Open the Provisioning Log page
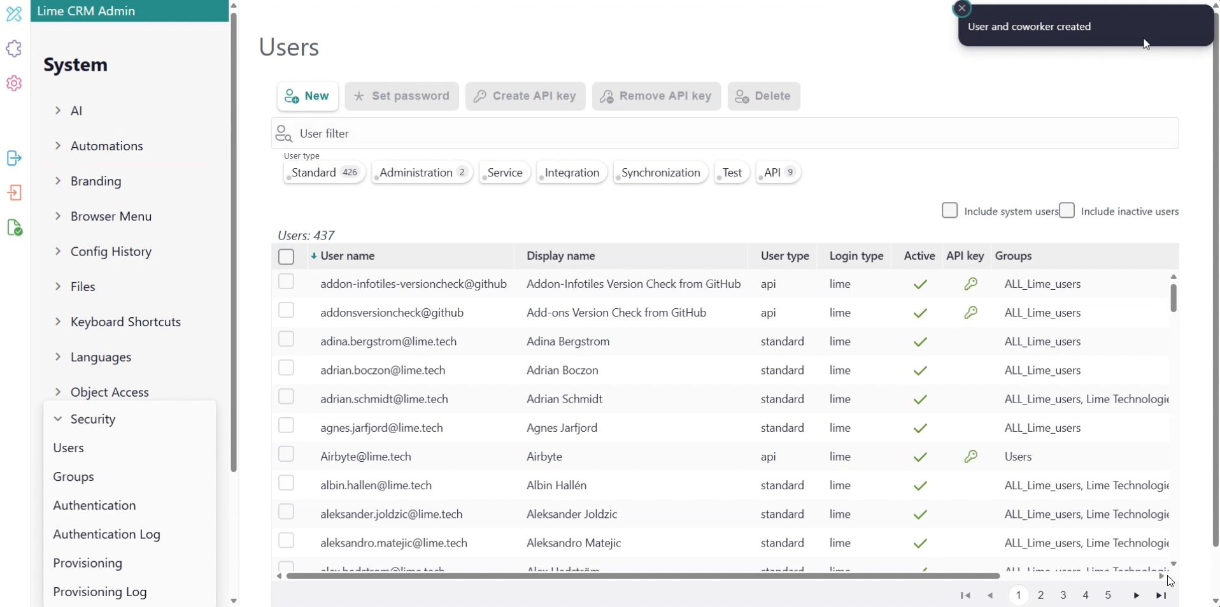The height and width of the screenshot is (607, 1220). click(100, 592)
